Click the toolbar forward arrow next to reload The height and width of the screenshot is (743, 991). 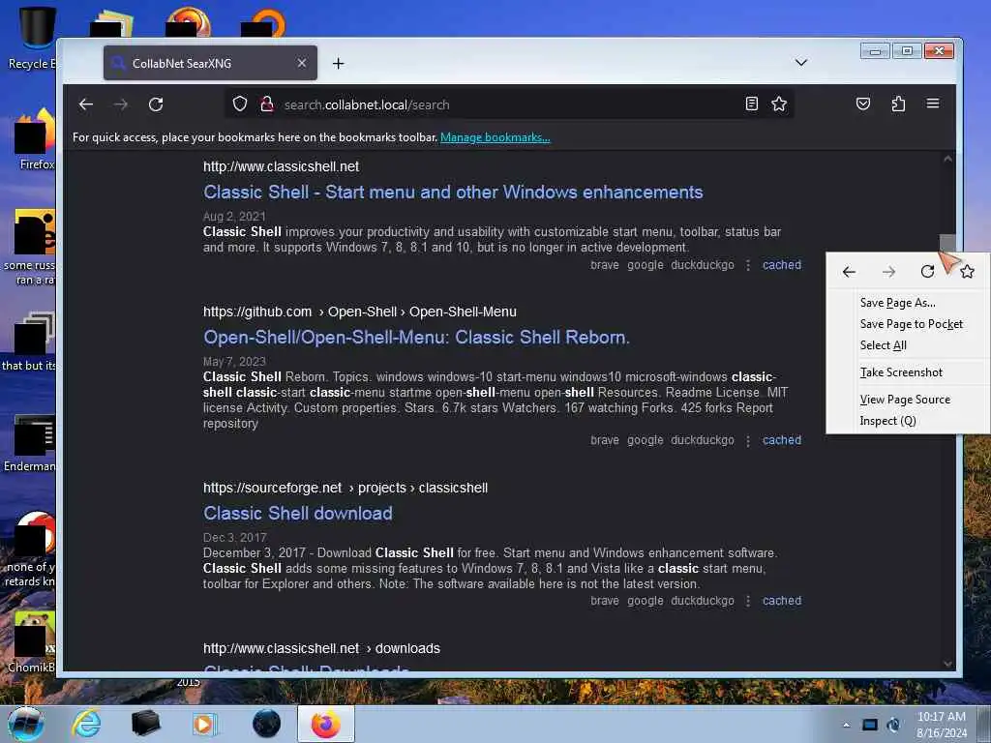(x=121, y=104)
